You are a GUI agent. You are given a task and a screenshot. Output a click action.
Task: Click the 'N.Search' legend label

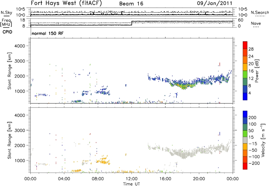click(x=260, y=12)
